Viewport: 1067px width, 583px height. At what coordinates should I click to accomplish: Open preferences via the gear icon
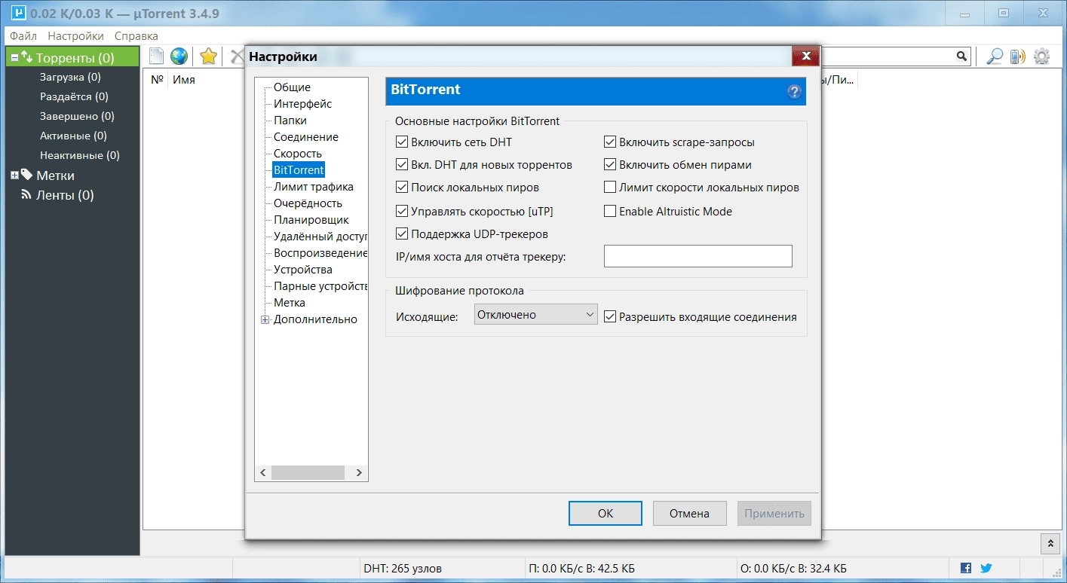click(1041, 56)
